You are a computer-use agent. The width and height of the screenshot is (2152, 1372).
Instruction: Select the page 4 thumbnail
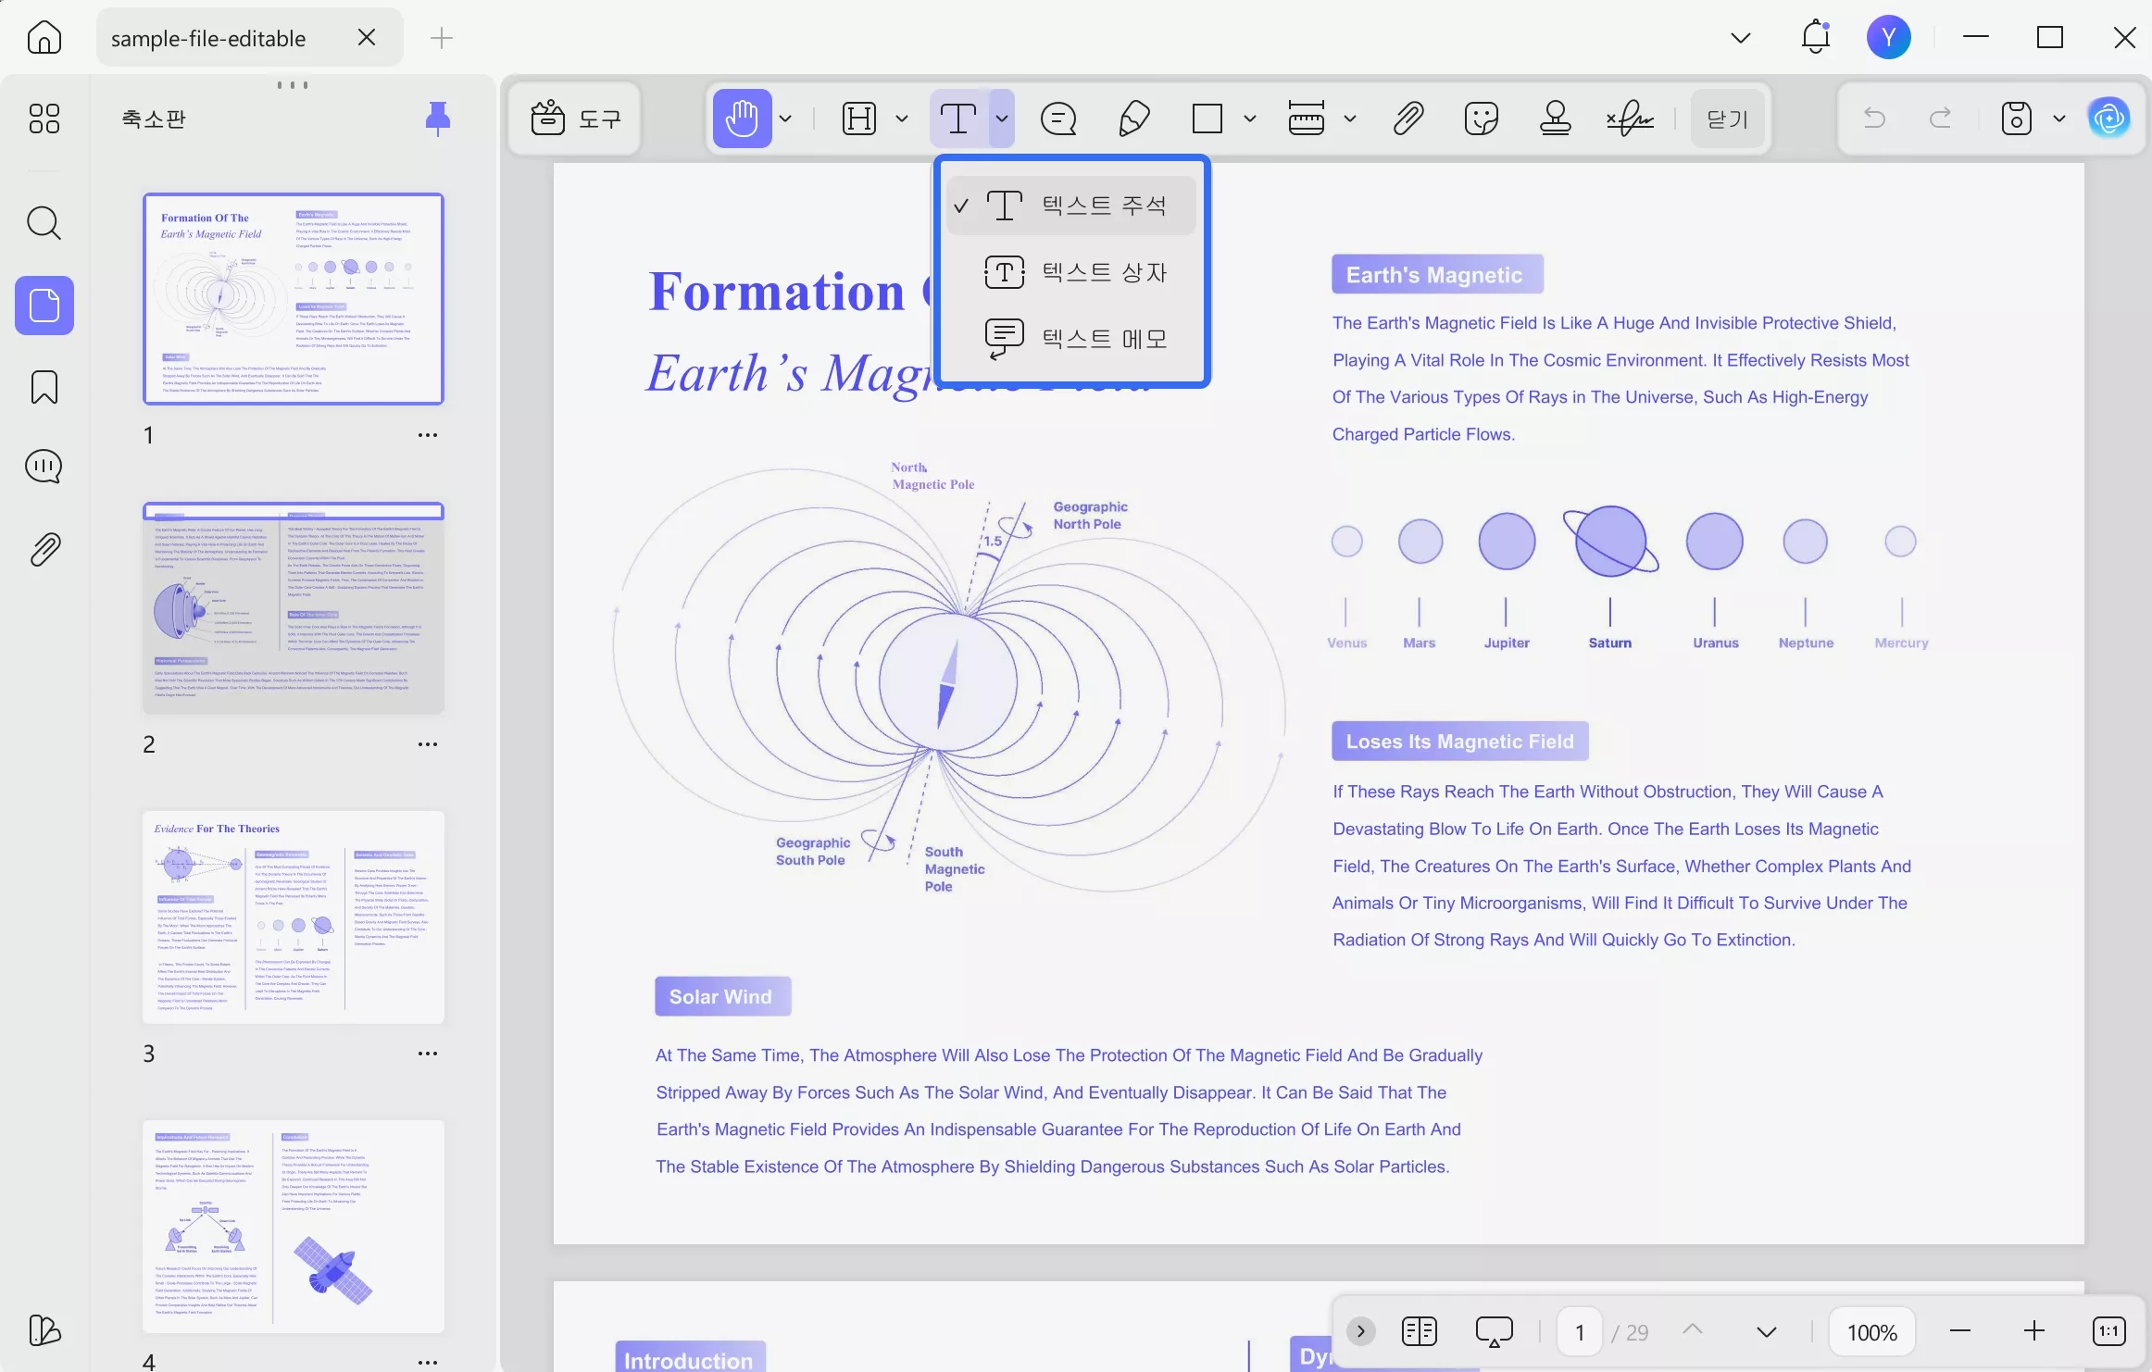[294, 1227]
